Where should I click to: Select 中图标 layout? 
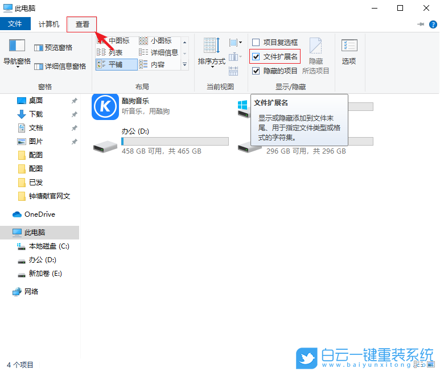pos(117,41)
